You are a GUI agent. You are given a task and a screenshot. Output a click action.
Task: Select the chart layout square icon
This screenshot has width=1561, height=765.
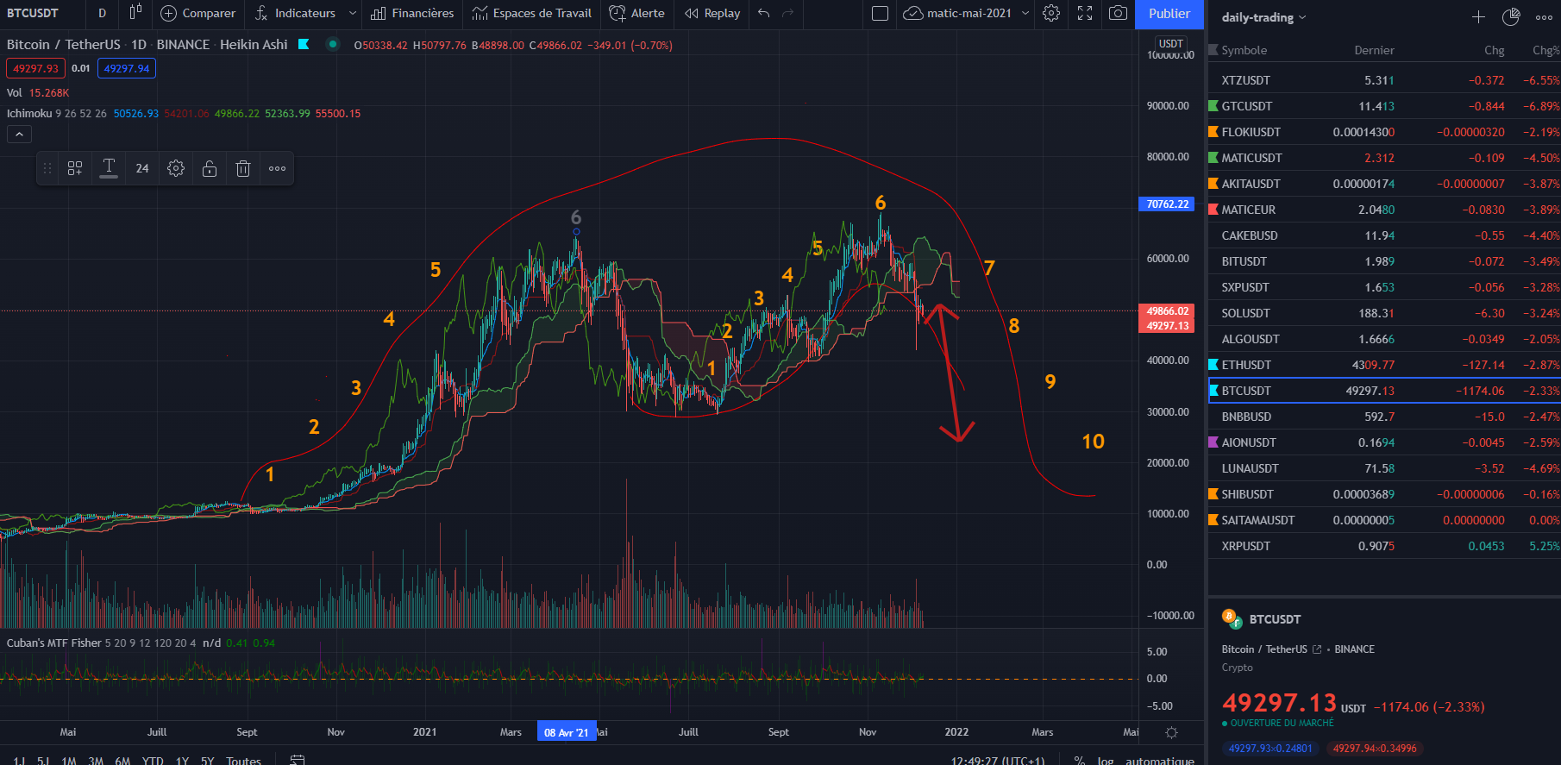click(880, 13)
